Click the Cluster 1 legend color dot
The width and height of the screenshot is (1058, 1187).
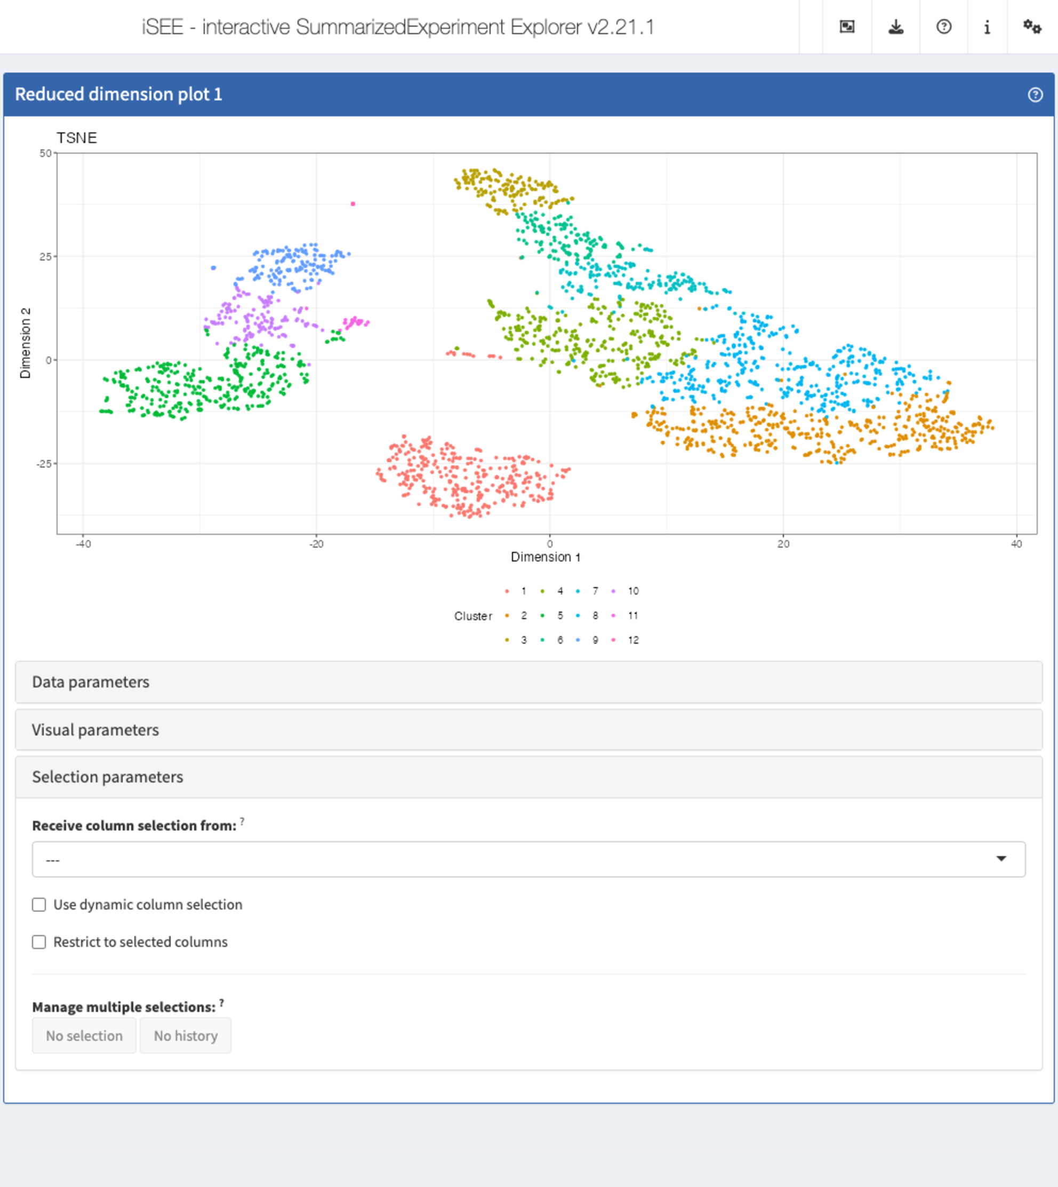click(x=507, y=591)
